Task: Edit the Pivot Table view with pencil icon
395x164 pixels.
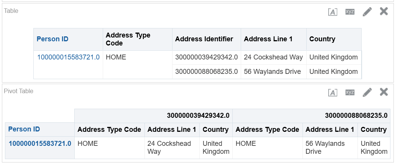Action: click(x=367, y=92)
